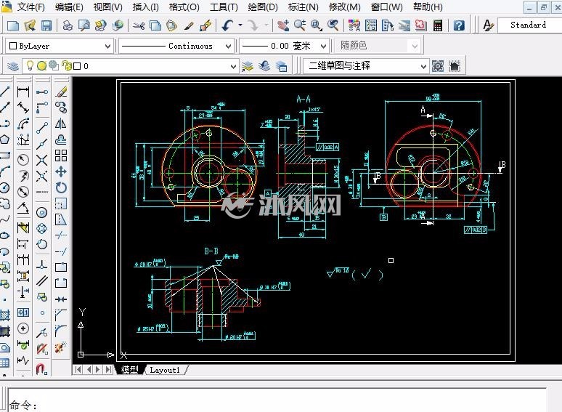Click the Undo arrow icon
The image size is (562, 412).
coord(227,25)
